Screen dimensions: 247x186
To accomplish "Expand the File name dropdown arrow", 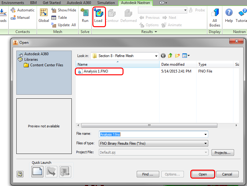I will coord(205,134).
